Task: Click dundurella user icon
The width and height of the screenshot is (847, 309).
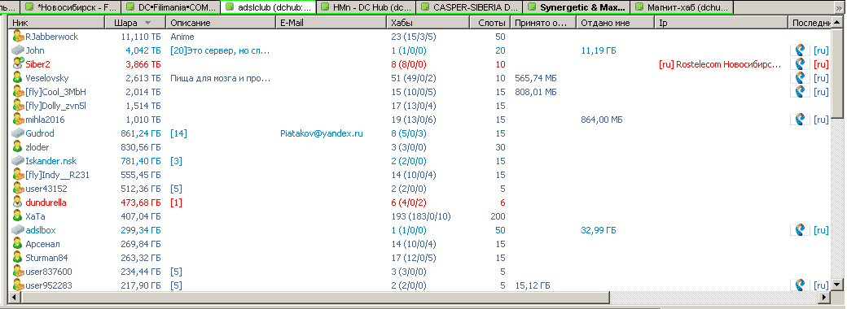Action: 19,202
